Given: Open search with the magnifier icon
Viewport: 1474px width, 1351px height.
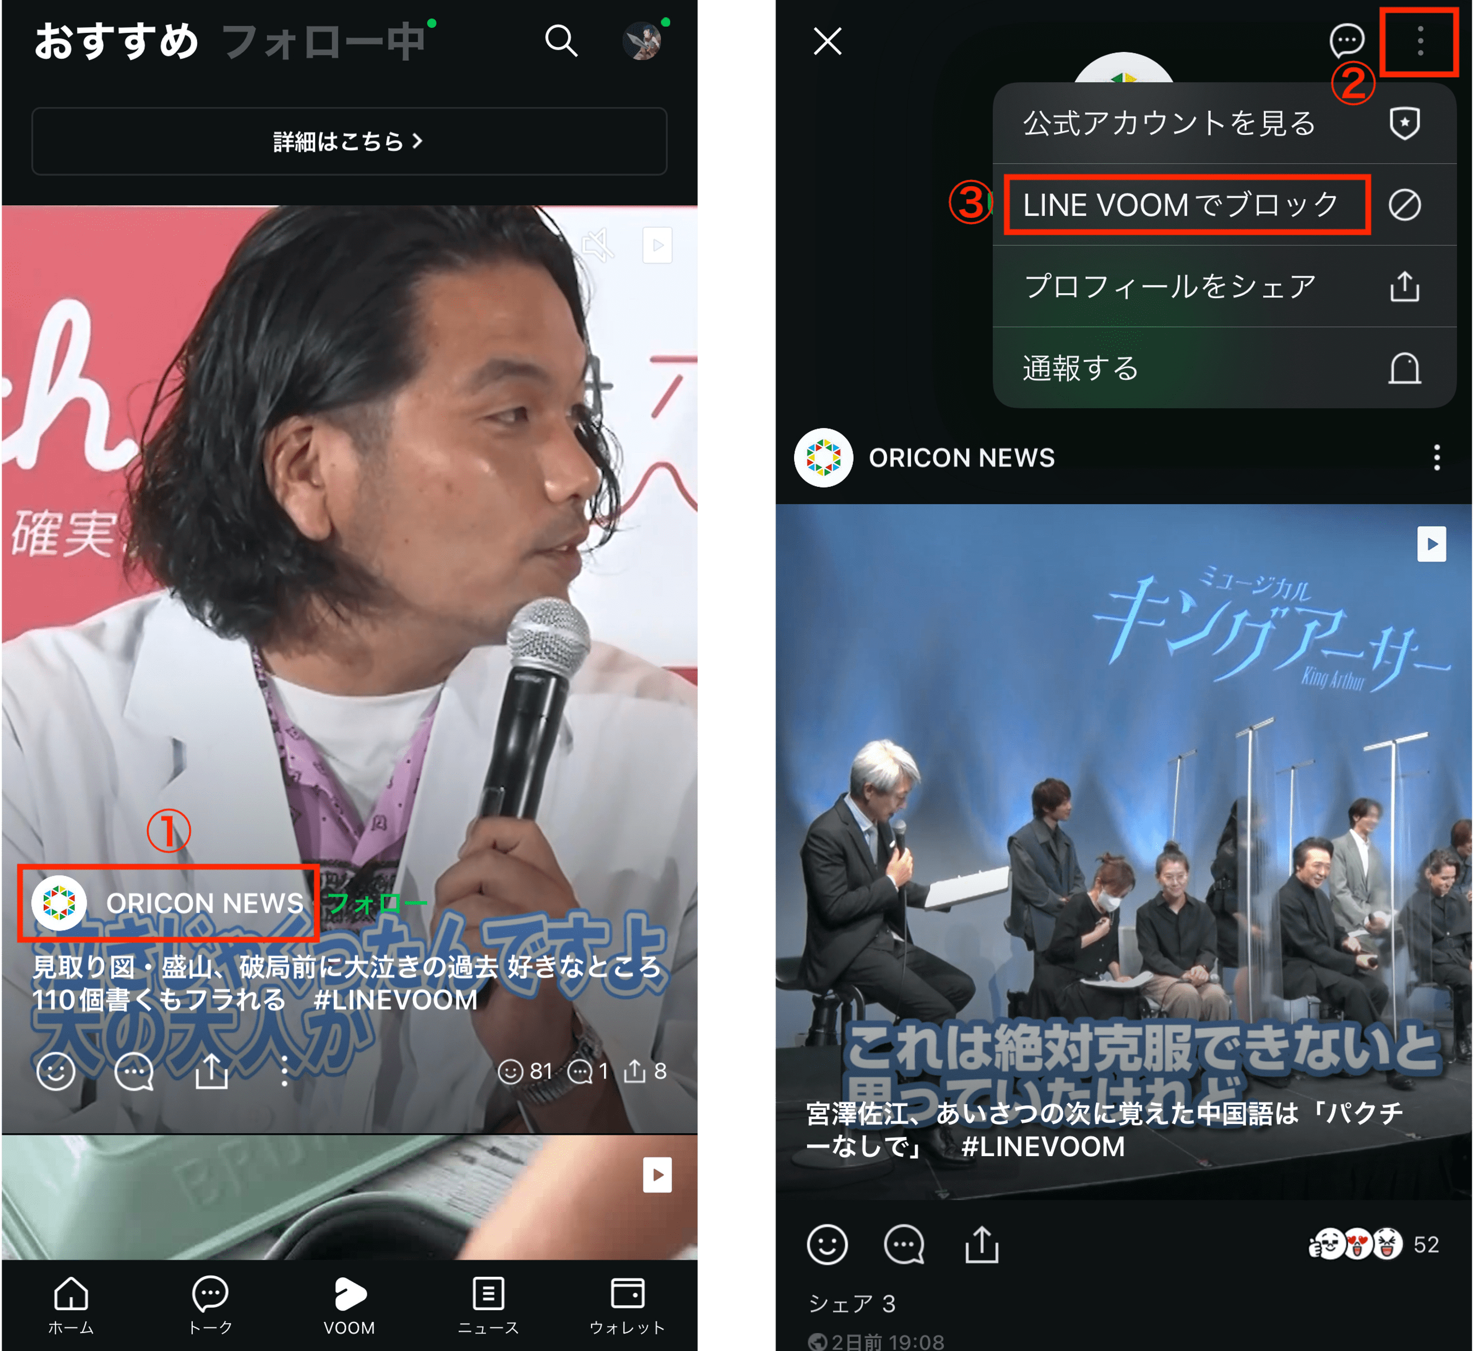Looking at the screenshot, I should pyautogui.click(x=561, y=41).
